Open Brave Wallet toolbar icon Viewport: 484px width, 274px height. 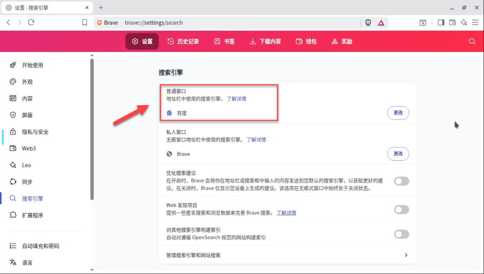pos(453,22)
